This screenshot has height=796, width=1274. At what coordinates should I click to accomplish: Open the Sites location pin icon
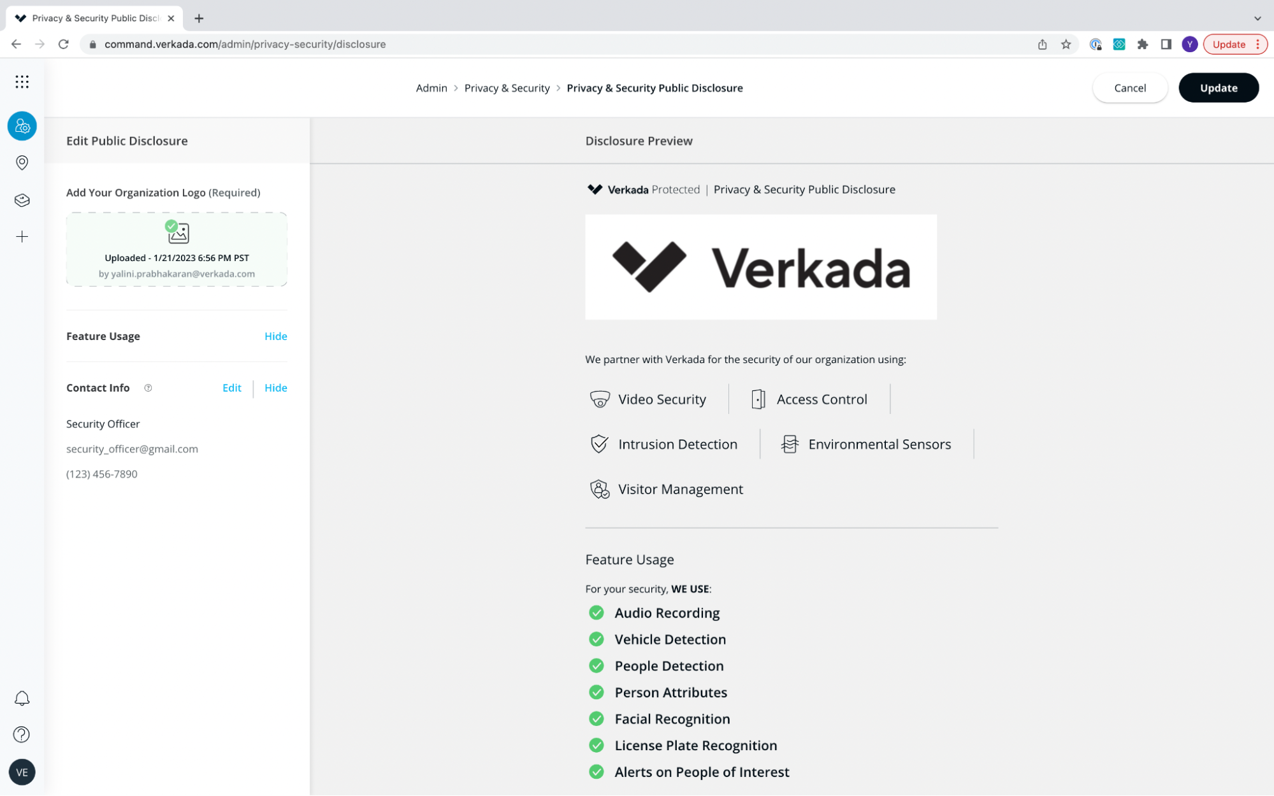point(22,163)
